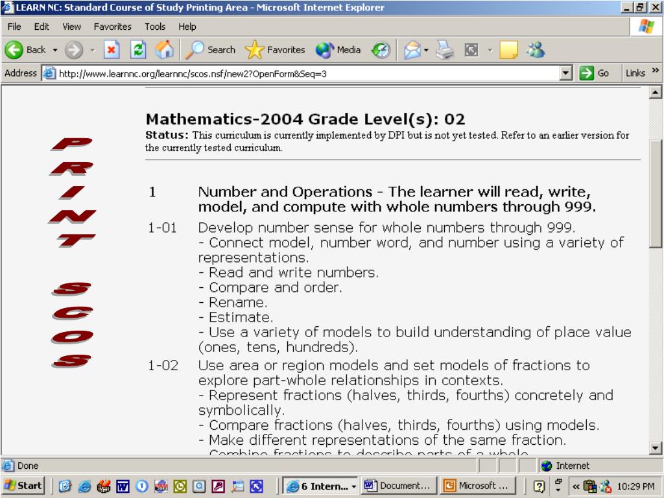Screen dimensions: 664x498
Task: Go to the Home page icon
Action: (164, 50)
